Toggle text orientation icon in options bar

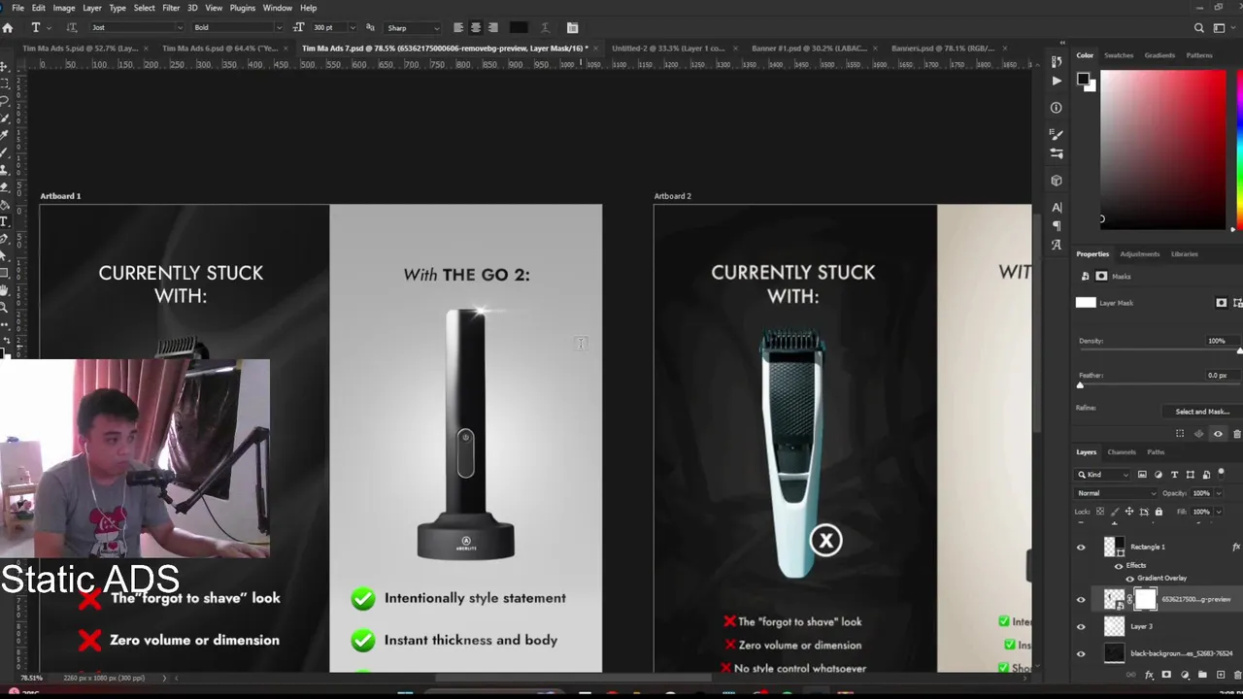pos(72,27)
